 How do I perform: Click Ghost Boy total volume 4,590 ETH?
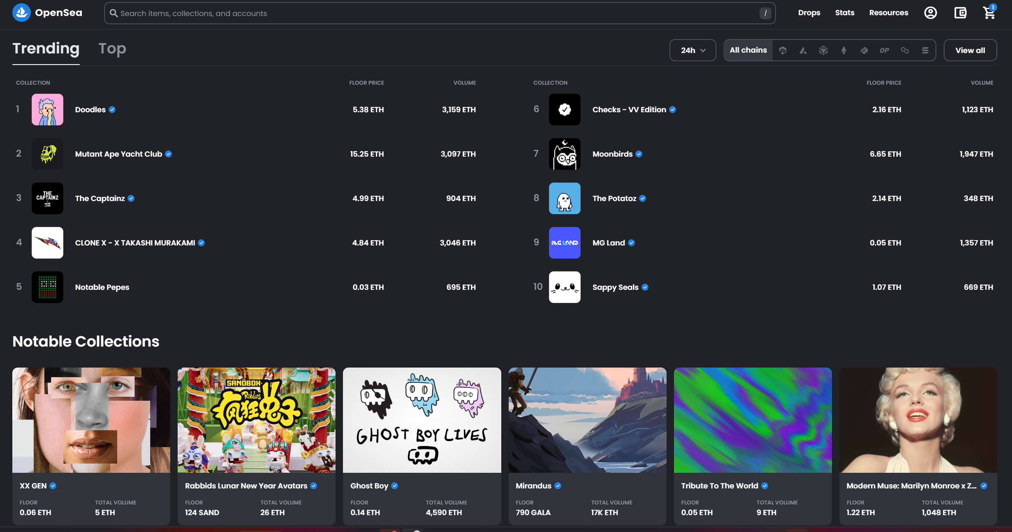tap(444, 513)
